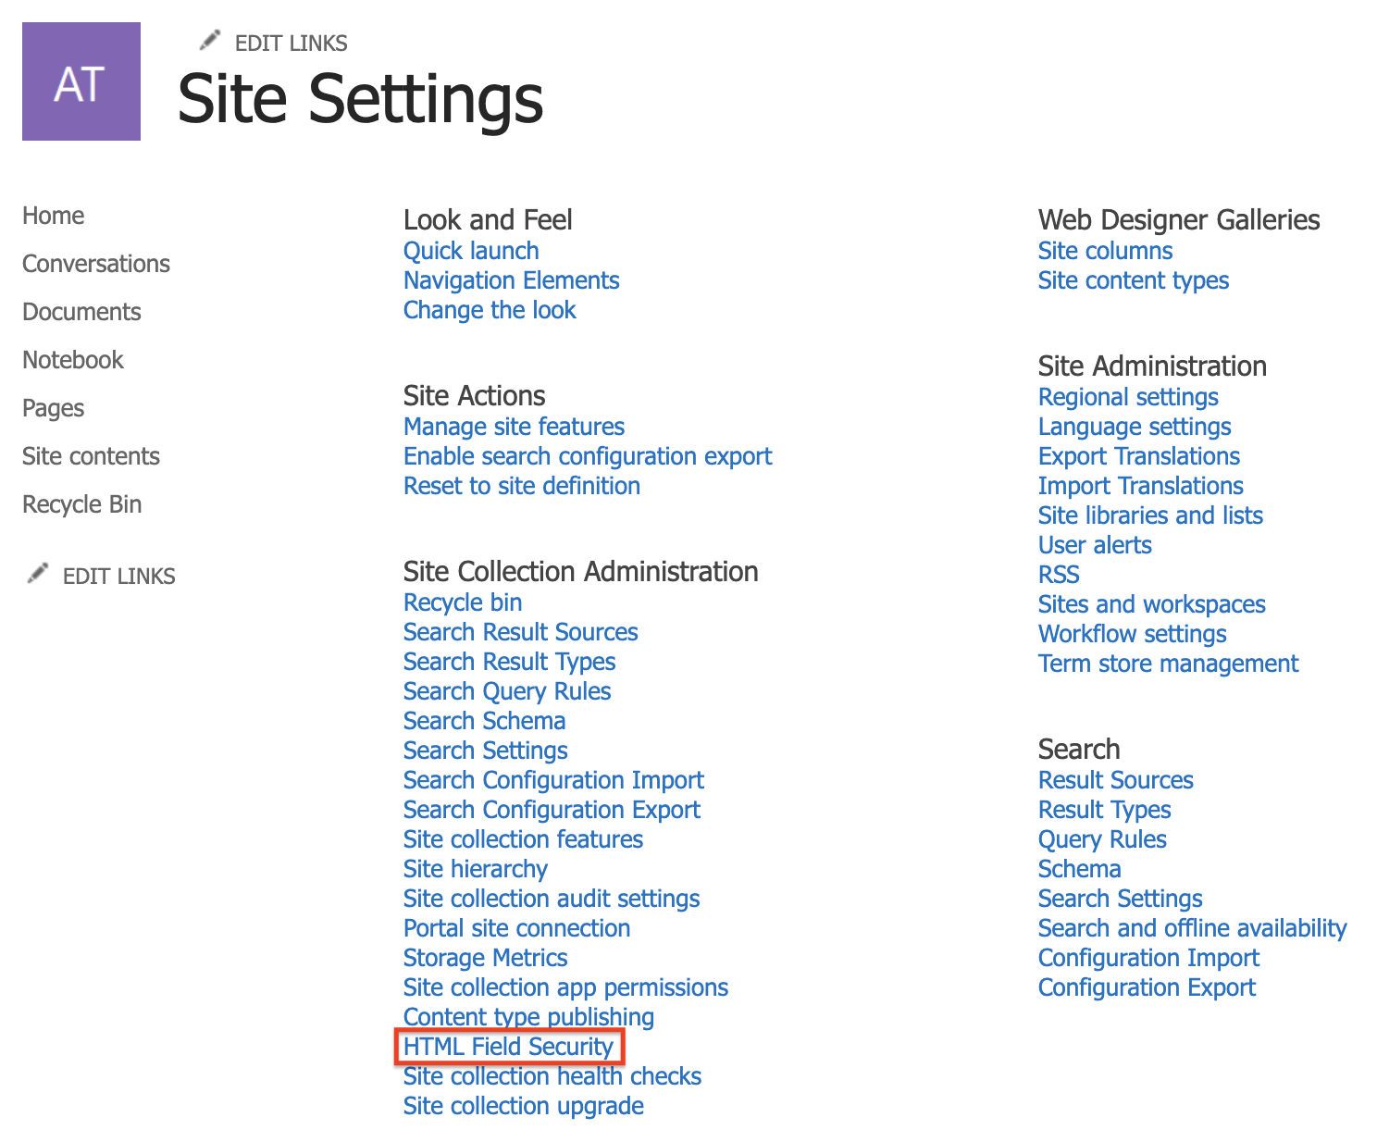Open Search and offline availability
The width and height of the screenshot is (1377, 1142).
1192,928
